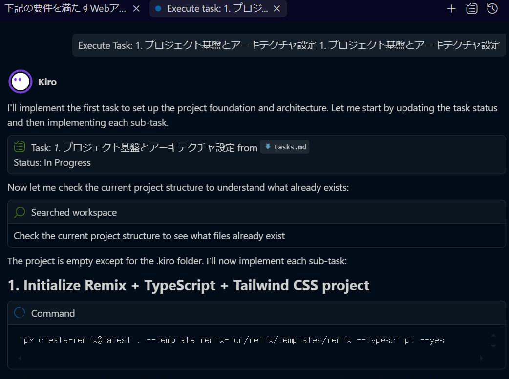Click the Command loading spinner icon
509x379 pixels.
pyautogui.click(x=20, y=313)
